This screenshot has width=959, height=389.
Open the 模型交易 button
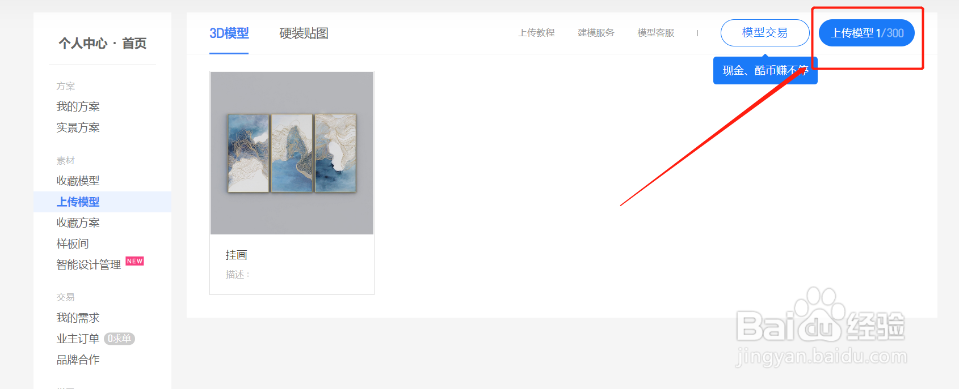[765, 33]
